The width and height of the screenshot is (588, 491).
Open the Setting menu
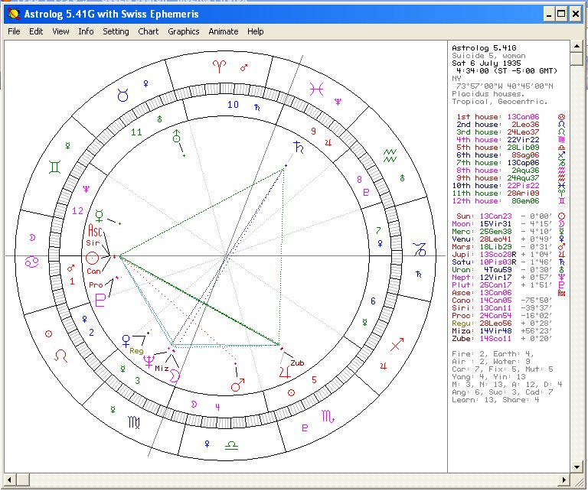coord(116,31)
